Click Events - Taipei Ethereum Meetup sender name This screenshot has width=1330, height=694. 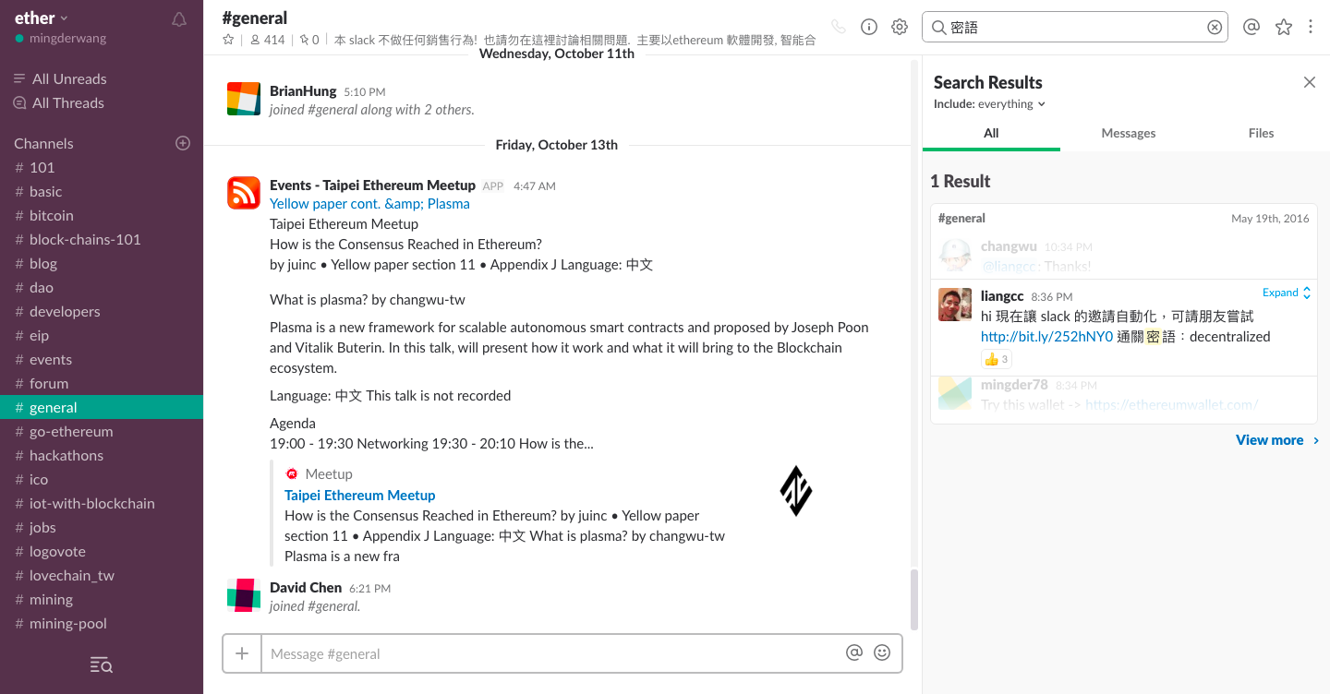pyautogui.click(x=372, y=185)
